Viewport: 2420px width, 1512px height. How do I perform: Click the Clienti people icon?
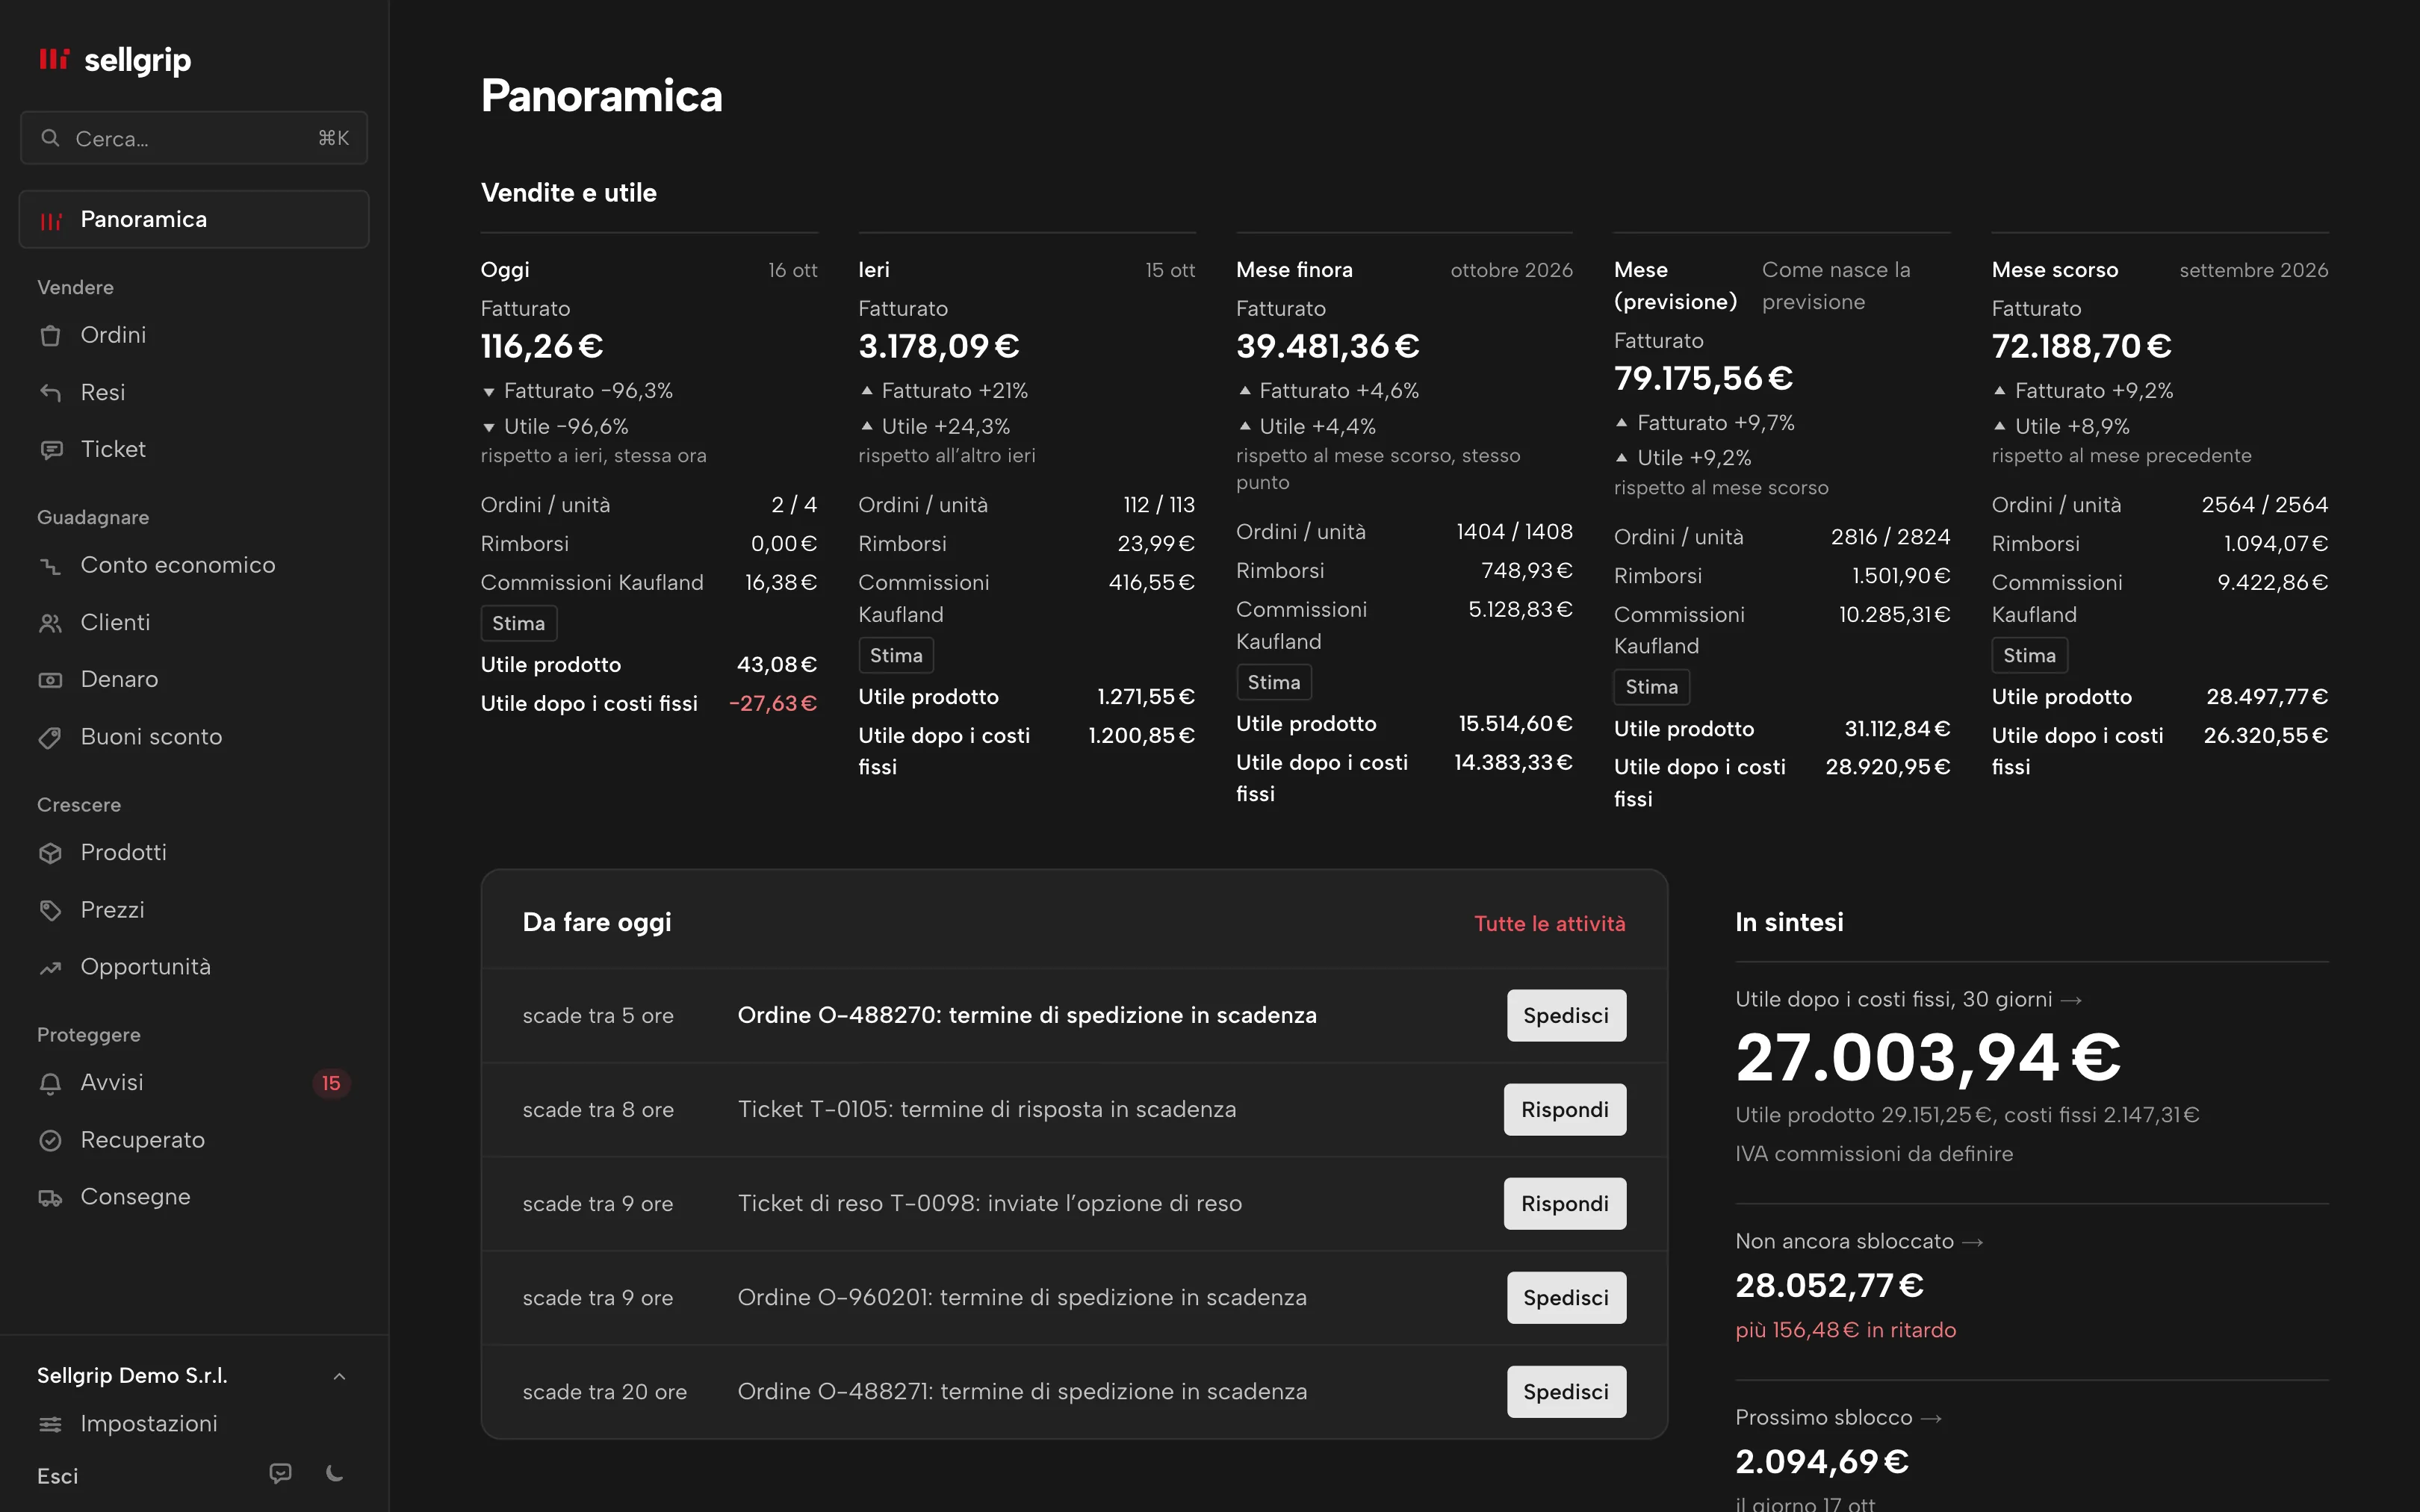point(50,623)
